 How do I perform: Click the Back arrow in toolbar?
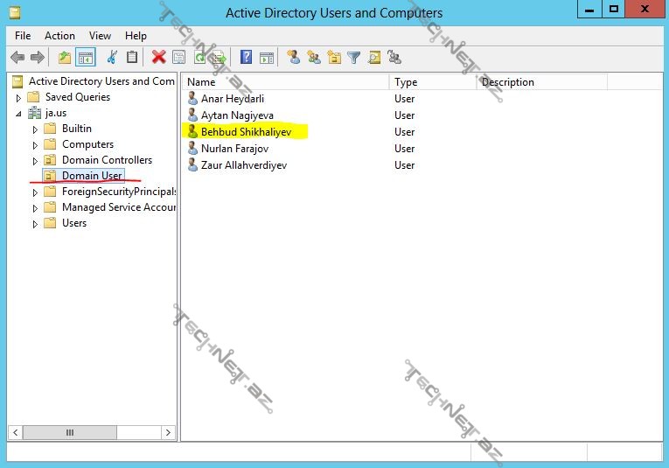click(x=17, y=58)
